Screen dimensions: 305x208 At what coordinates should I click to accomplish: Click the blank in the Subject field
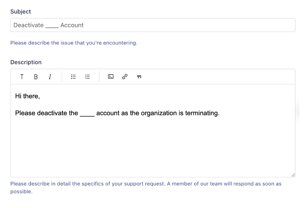pos(52,26)
